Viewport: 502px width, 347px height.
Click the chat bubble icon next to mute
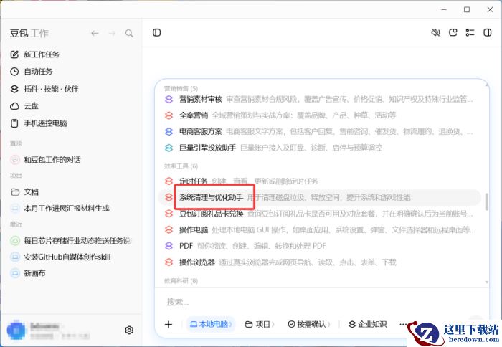tap(453, 33)
